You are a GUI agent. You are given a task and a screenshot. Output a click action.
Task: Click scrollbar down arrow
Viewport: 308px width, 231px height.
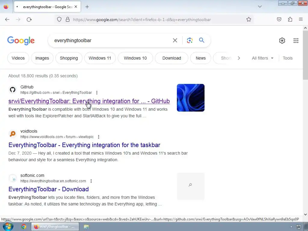[x=305, y=214]
